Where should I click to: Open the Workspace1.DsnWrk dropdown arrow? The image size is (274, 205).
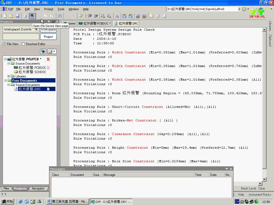[36, 29]
